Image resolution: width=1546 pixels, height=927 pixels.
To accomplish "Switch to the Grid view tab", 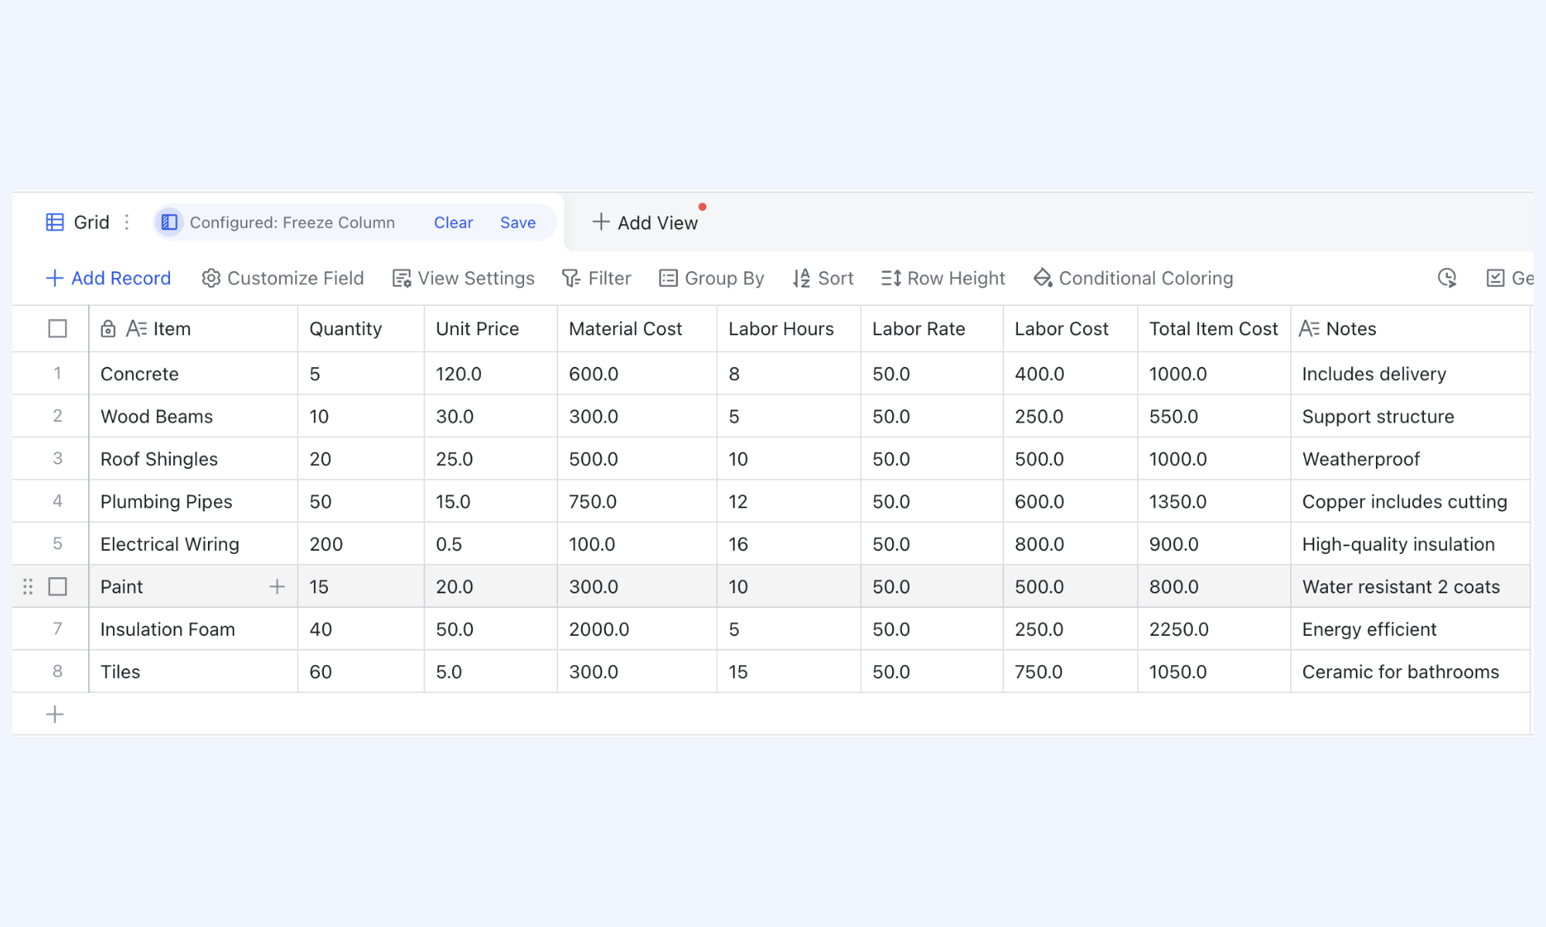I will pos(77,222).
